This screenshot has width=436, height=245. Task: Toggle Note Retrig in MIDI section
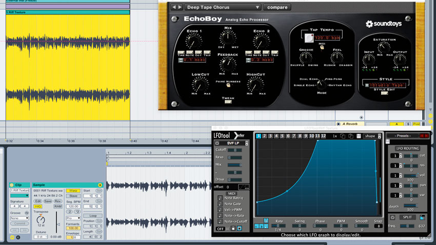click(x=220, y=198)
